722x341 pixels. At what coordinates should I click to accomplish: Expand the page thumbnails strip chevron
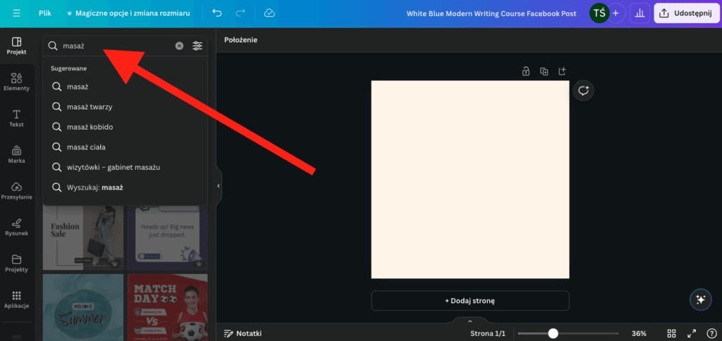[470, 321]
